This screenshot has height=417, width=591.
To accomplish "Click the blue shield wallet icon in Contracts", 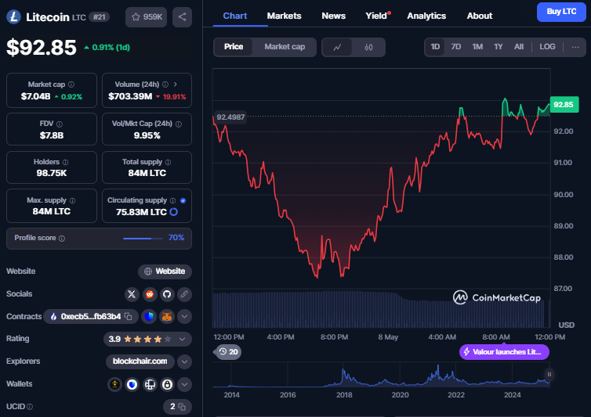I will tap(149, 317).
